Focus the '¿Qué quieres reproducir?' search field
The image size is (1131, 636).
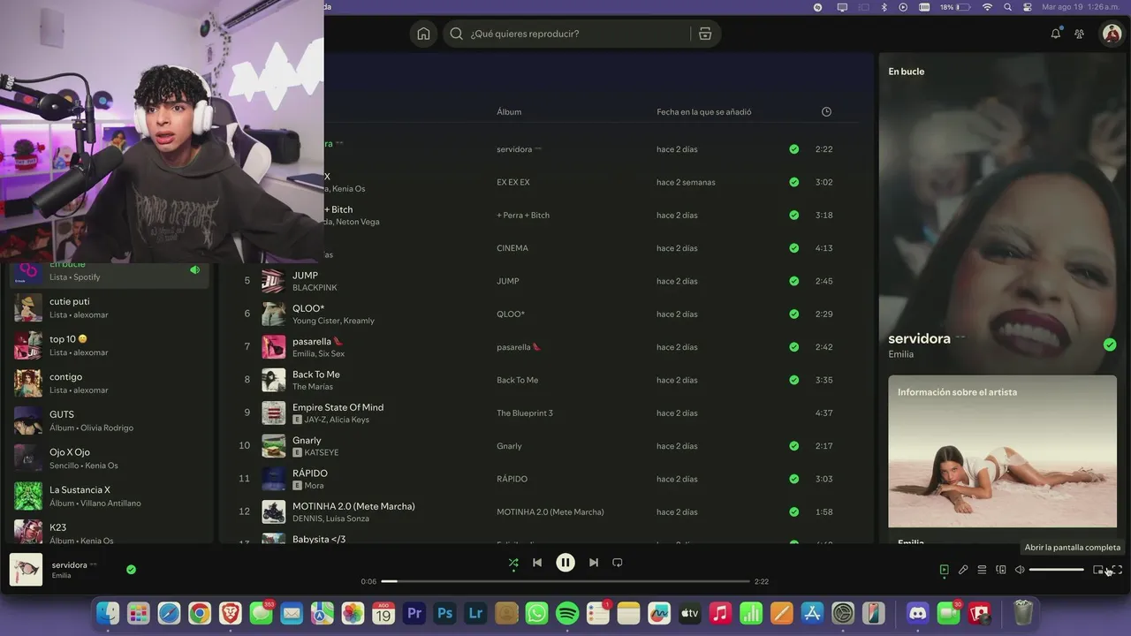(x=565, y=34)
